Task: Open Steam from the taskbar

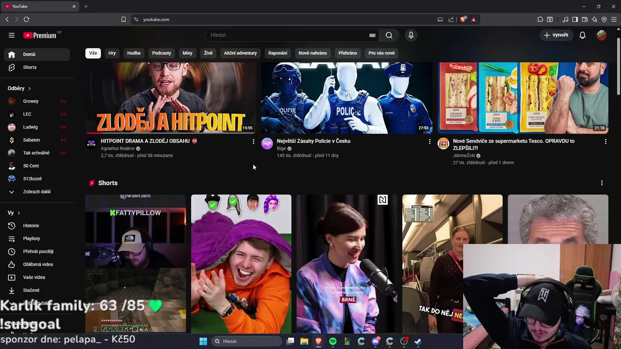Action: [x=418, y=341]
